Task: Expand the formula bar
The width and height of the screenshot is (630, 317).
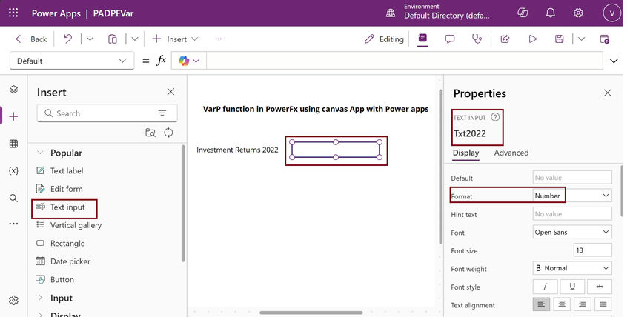Action: click(614, 61)
